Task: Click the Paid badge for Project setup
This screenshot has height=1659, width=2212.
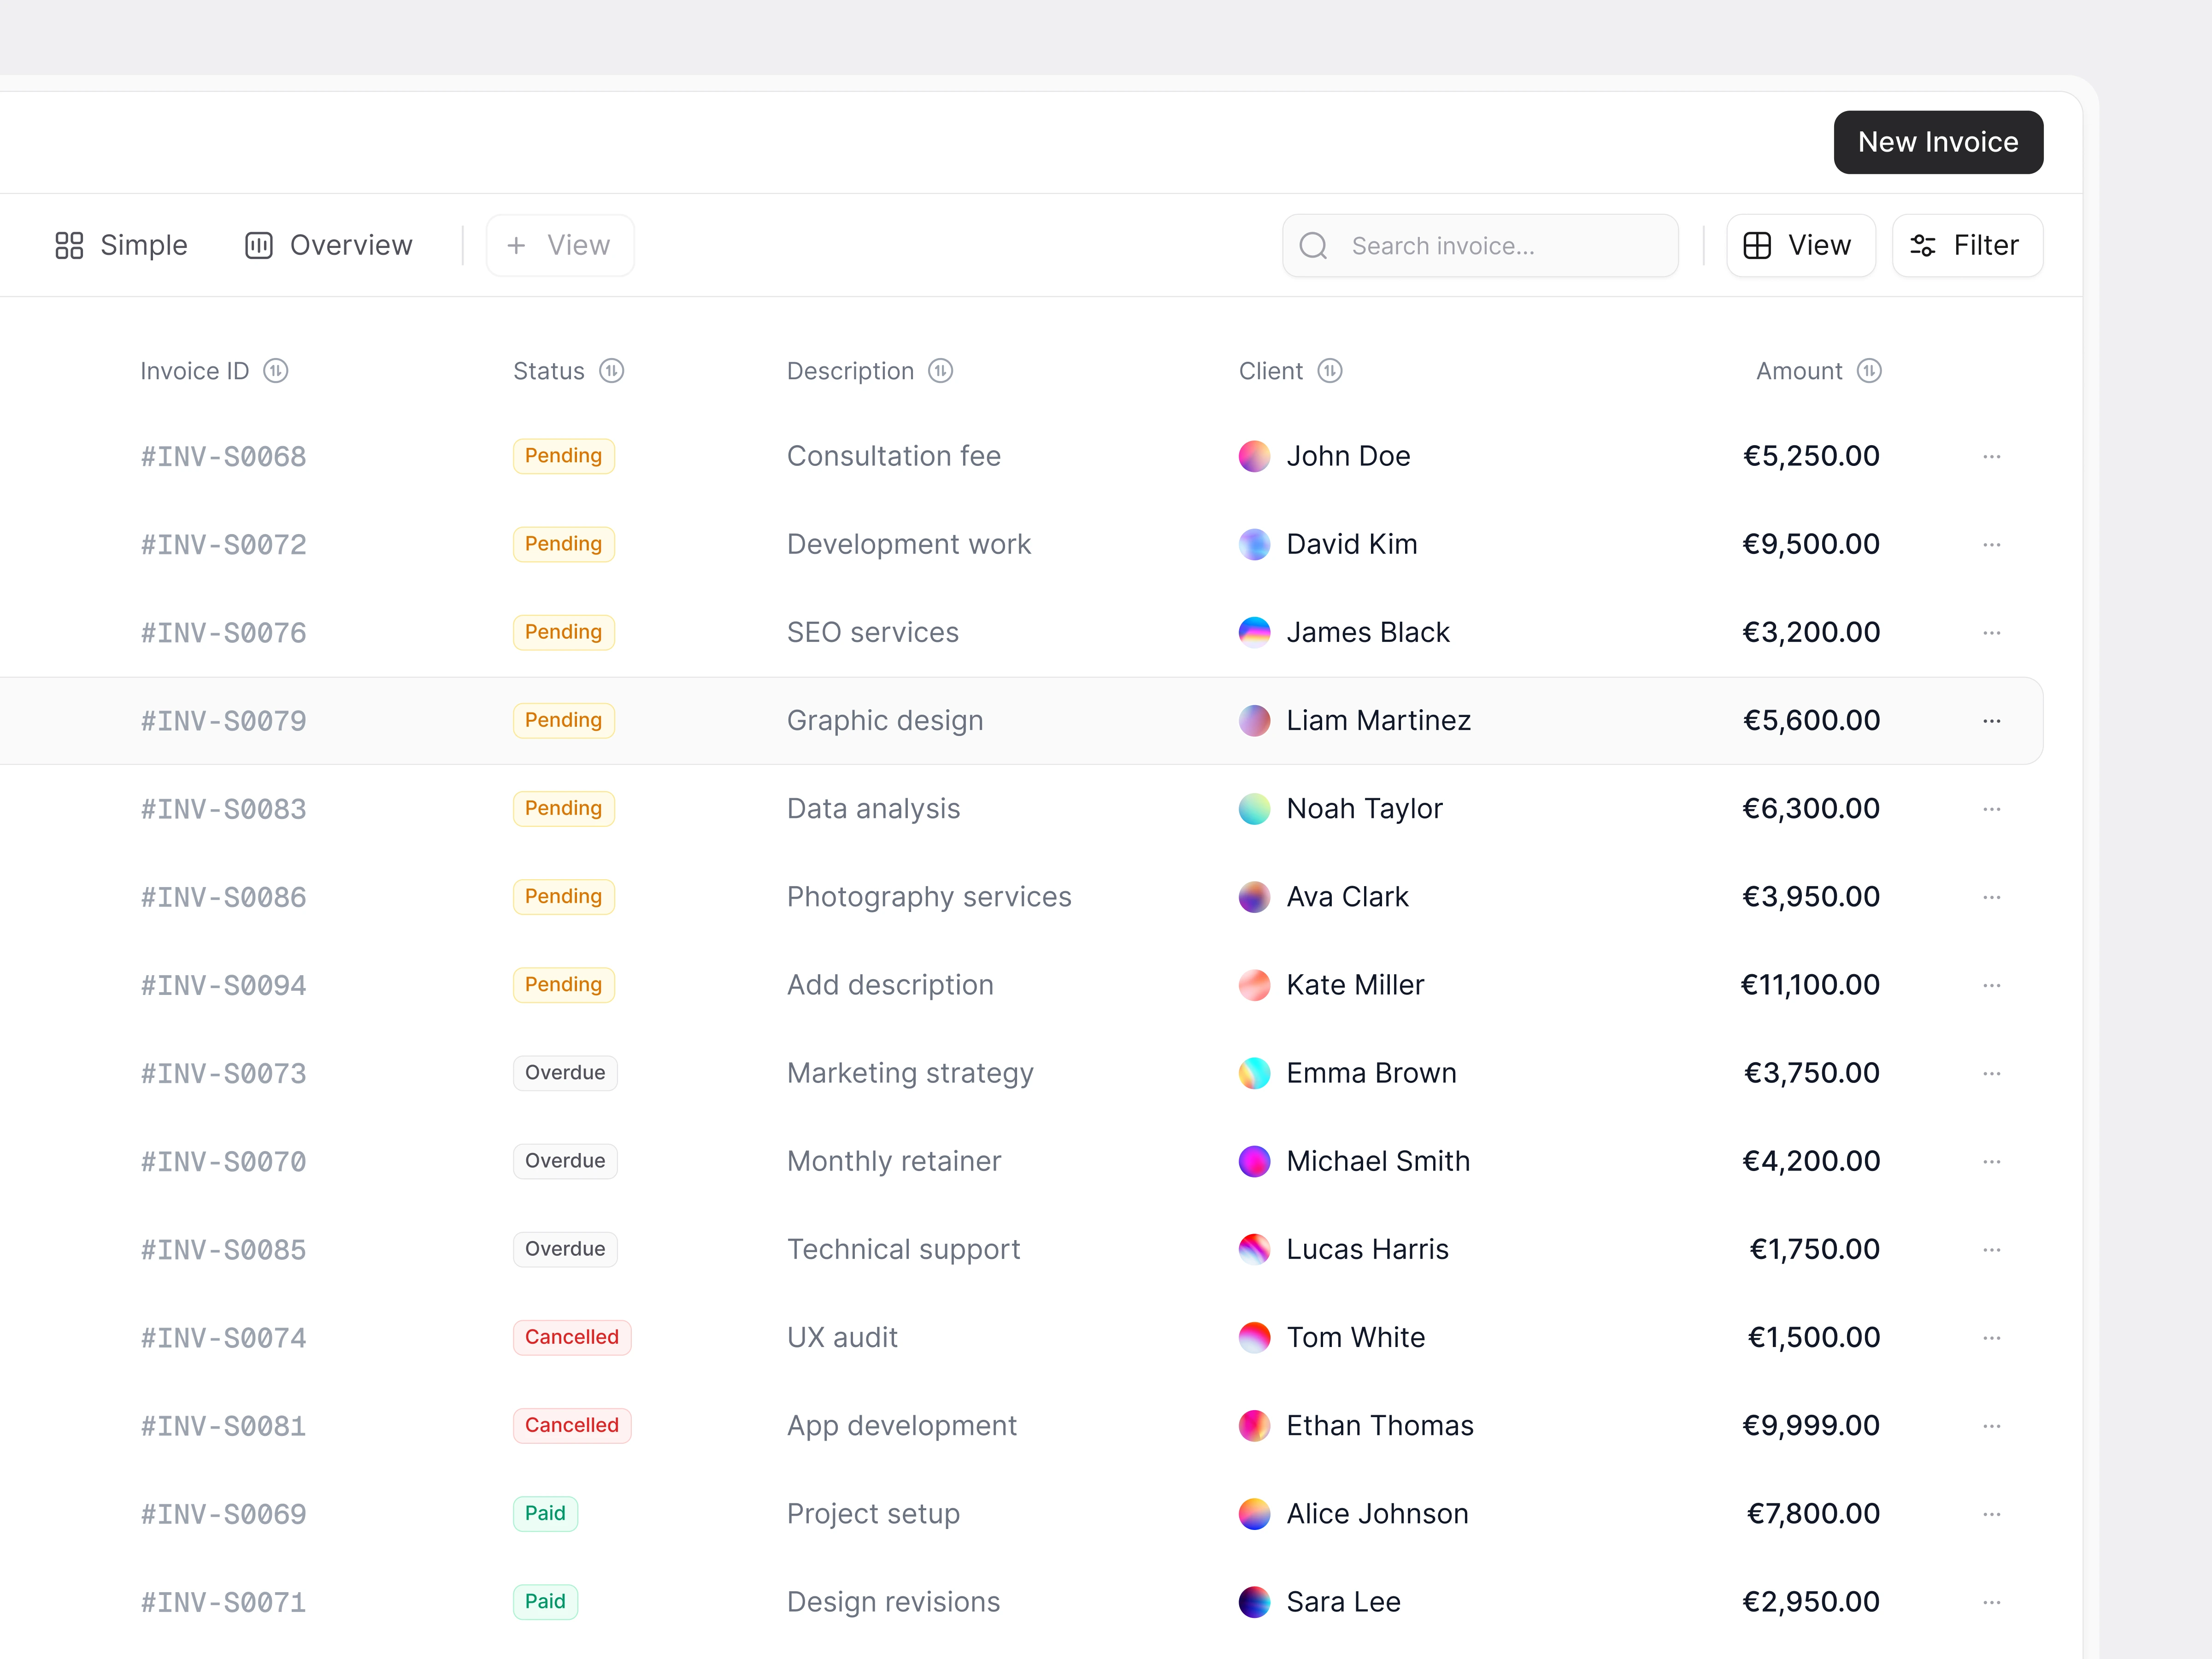Action: tap(545, 1513)
